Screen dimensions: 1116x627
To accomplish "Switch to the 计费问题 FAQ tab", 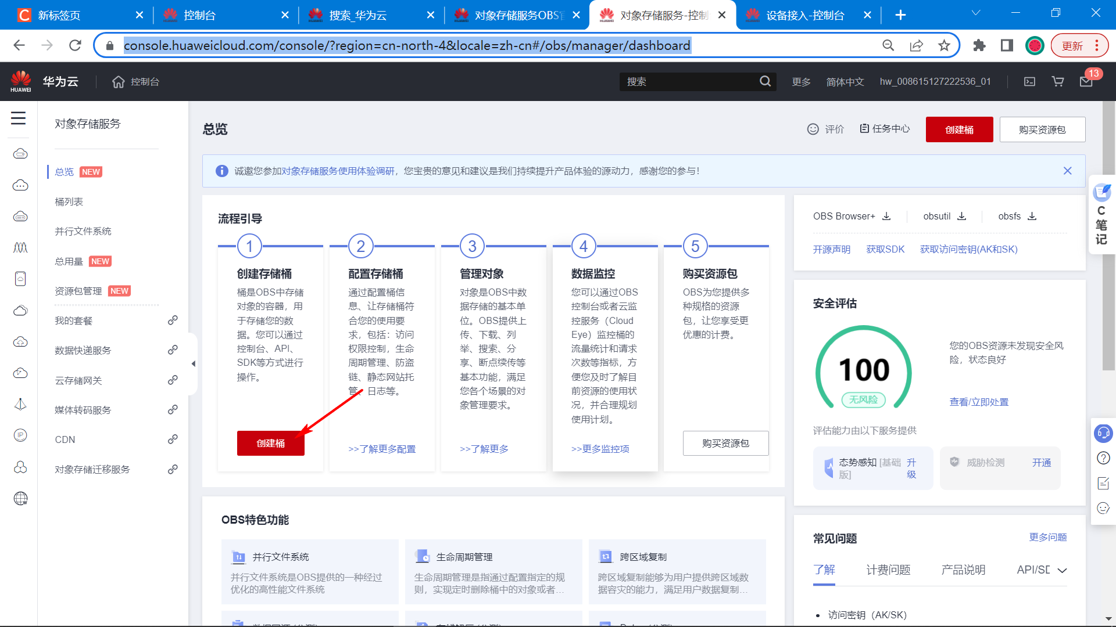I will pyautogui.click(x=888, y=570).
